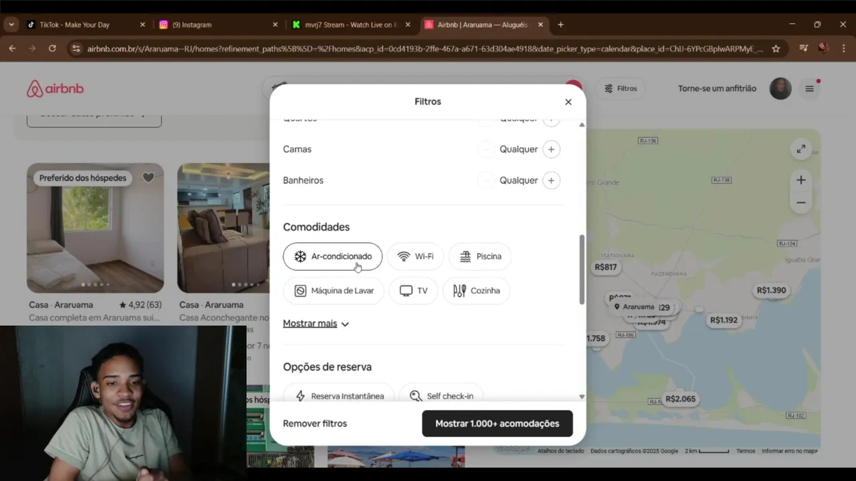Click Informar erro no mapa link

[x=789, y=451]
